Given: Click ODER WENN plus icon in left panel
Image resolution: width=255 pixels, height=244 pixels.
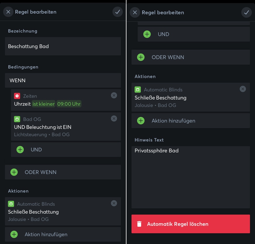Looking at the screenshot, I should pos(14,172).
